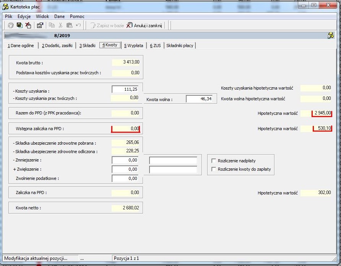Image resolution: width=341 pixels, height=266 pixels.
Task: Click the Anuluj i zamknij button
Action: pyautogui.click(x=145, y=26)
